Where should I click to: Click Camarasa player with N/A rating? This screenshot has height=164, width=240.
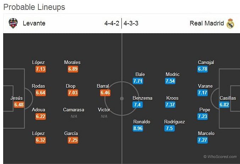(73, 110)
